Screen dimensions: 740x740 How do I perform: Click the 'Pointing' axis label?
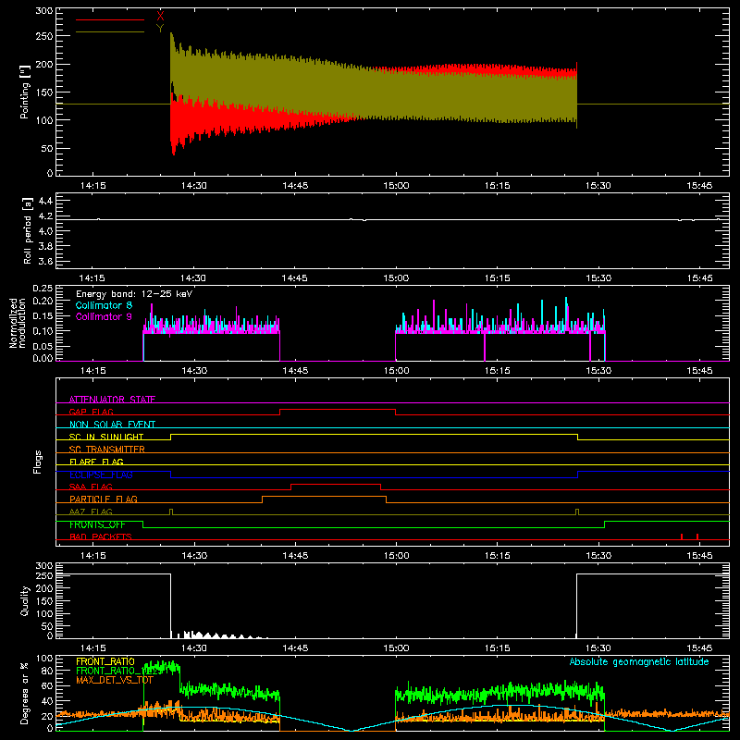point(25,92)
